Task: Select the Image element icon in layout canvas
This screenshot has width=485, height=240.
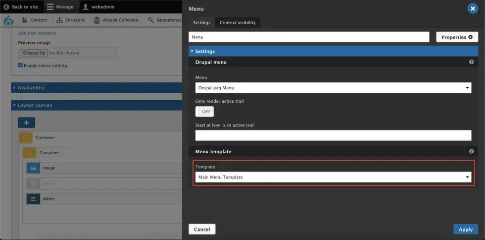Action: click(x=33, y=168)
